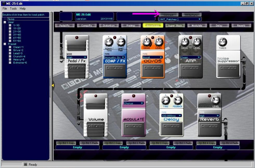Open the File menu
The height and width of the screenshot is (168, 255).
[5, 9]
